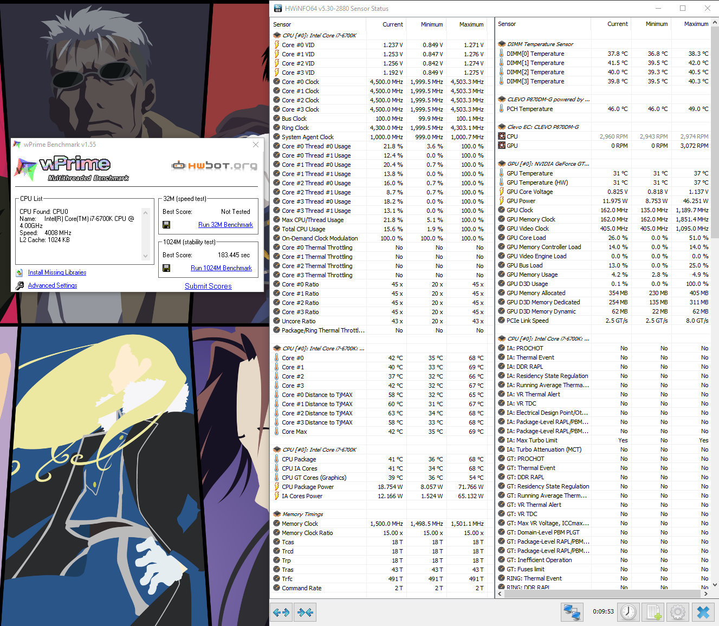Screen dimensions: 719x626
Task: Click the Sensor column header in left pane
Action: 319,24
